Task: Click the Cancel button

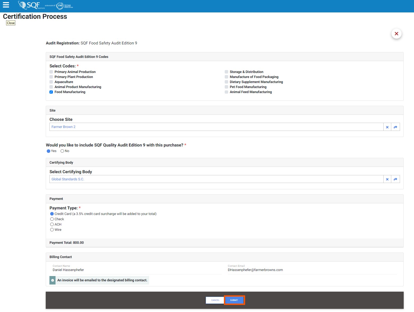Action: click(215, 300)
